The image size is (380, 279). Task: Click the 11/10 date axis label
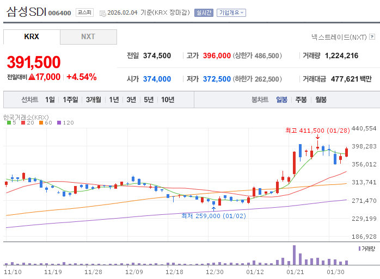click(13, 272)
